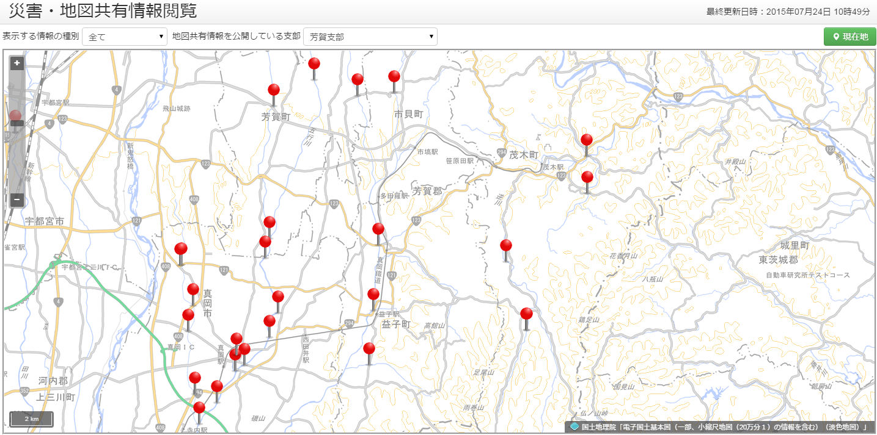This screenshot has height=435, width=877.
Task: Click the green 現在地 button
Action: (850, 37)
